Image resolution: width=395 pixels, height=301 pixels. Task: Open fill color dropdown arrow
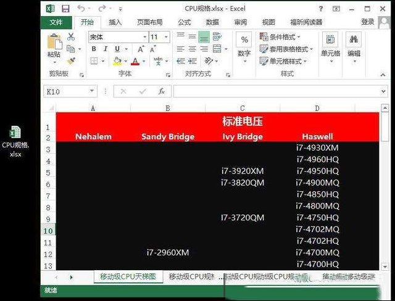click(x=126, y=61)
